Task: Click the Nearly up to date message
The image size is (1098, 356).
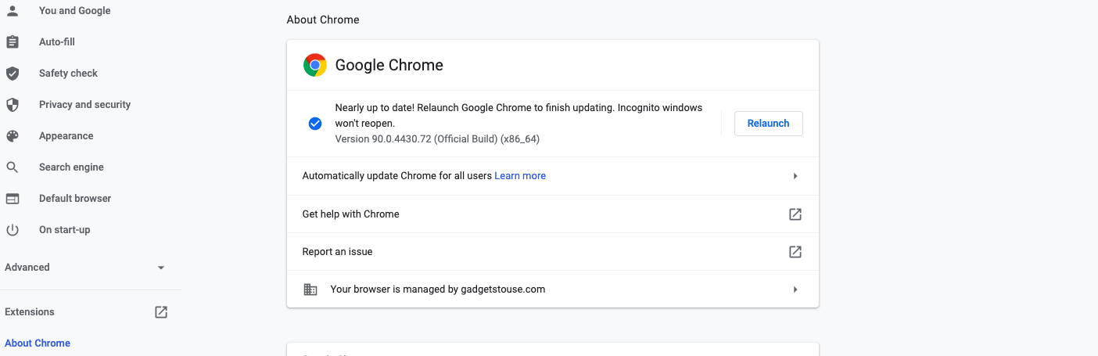Action: point(518,115)
